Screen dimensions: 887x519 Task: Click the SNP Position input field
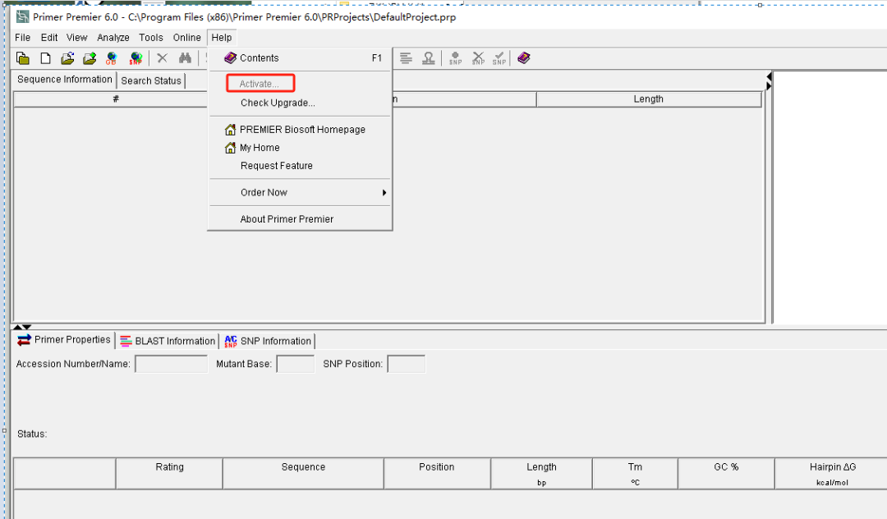click(x=407, y=364)
